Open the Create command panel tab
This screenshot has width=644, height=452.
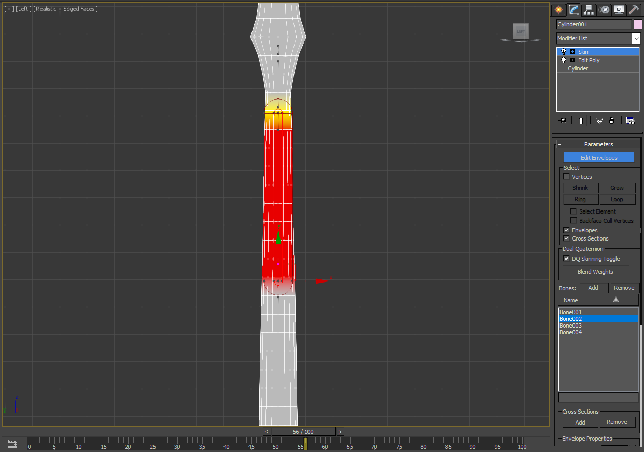coord(558,9)
